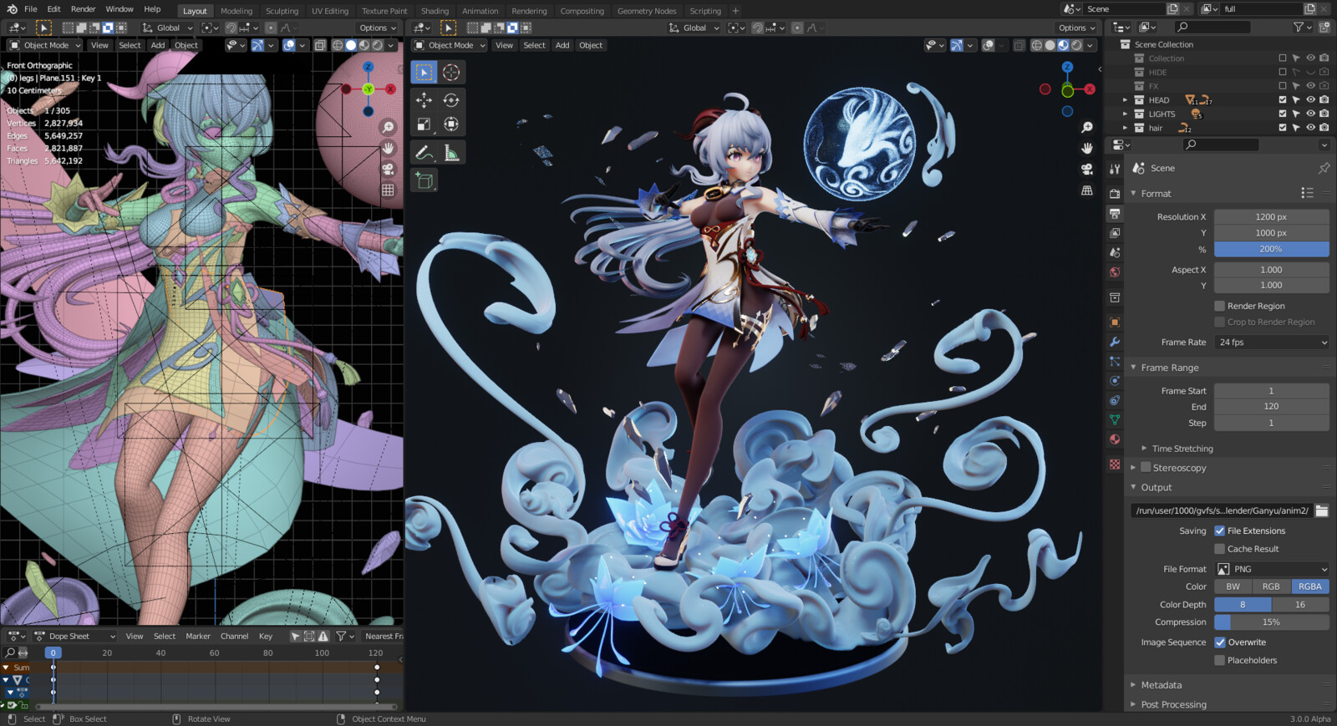Open the Tool properties tab

(x=1115, y=169)
